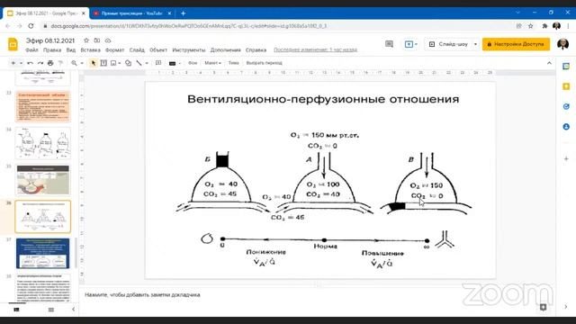The image size is (576, 324).
Task: Collapse the slide filmstrip panel
Action: (74, 310)
